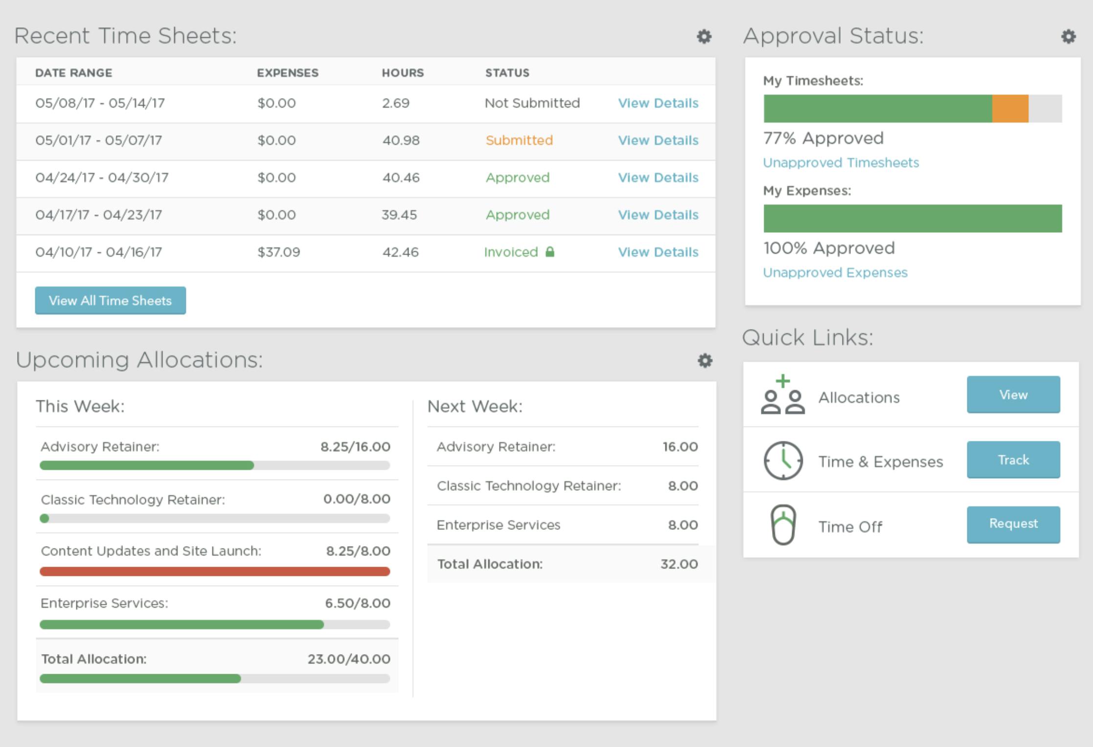
Task: Click the 23.00/40.00 total allocation value
Action: pos(349,659)
